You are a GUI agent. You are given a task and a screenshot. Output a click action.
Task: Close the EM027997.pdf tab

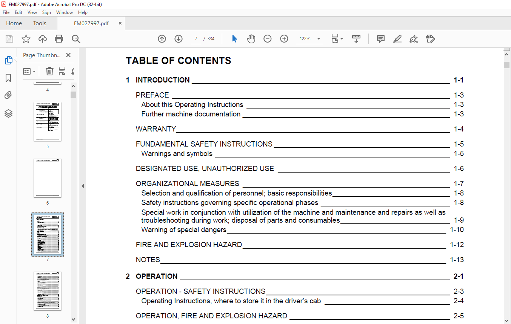[120, 23]
